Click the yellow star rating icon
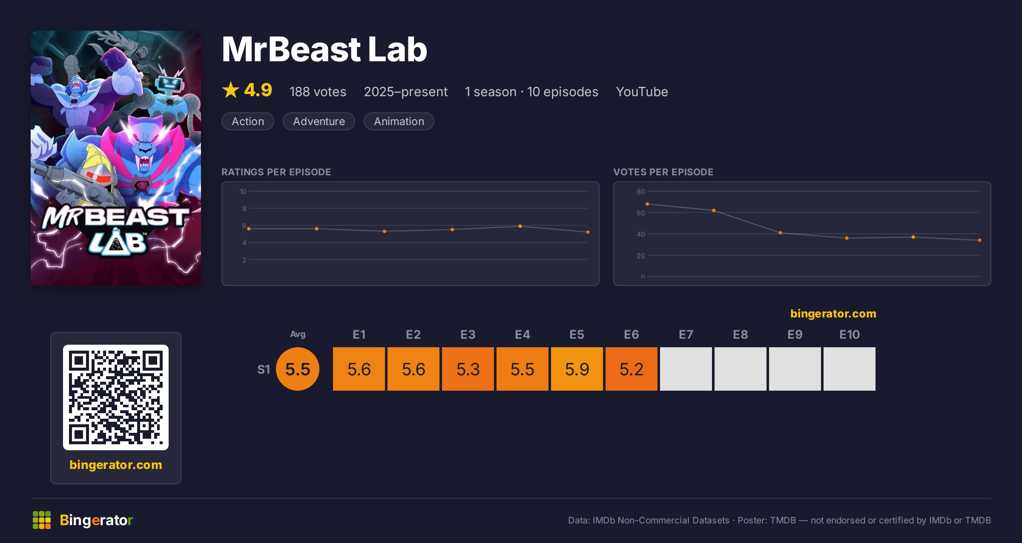 231,90
